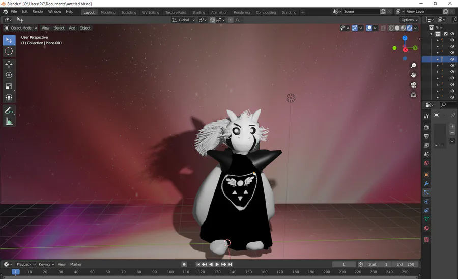Open the overlays options dropdown arrow

(375, 28)
